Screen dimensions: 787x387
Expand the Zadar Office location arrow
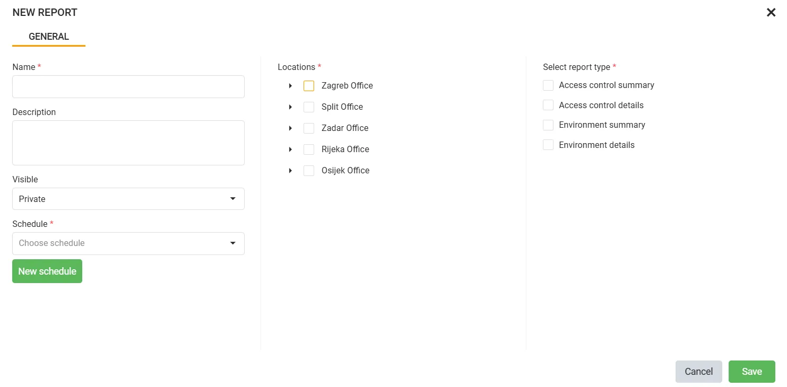tap(290, 128)
